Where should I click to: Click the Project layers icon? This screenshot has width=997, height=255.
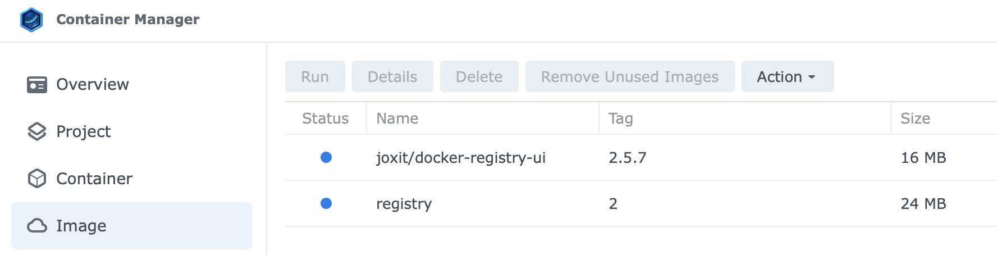pos(37,131)
